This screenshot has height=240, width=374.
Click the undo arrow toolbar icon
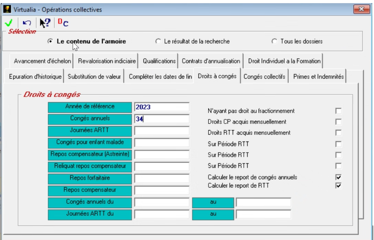click(x=25, y=23)
